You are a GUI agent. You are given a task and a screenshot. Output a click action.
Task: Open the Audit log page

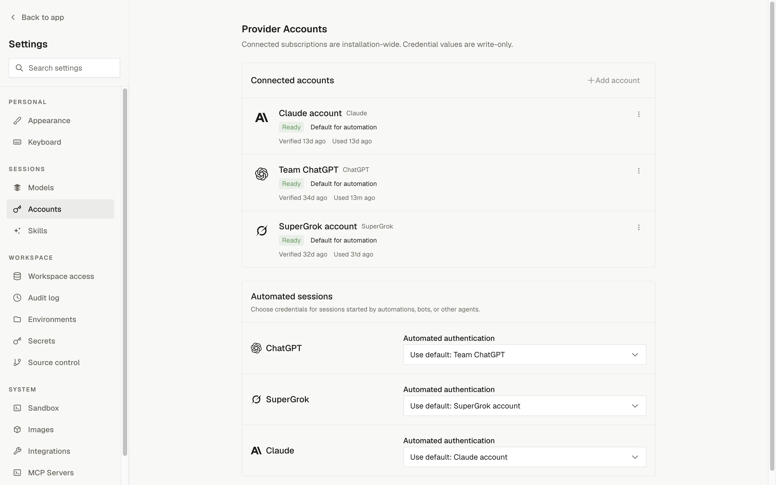60,298
